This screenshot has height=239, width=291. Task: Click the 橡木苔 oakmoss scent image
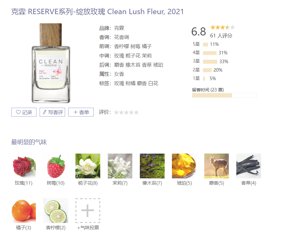coord(152,166)
